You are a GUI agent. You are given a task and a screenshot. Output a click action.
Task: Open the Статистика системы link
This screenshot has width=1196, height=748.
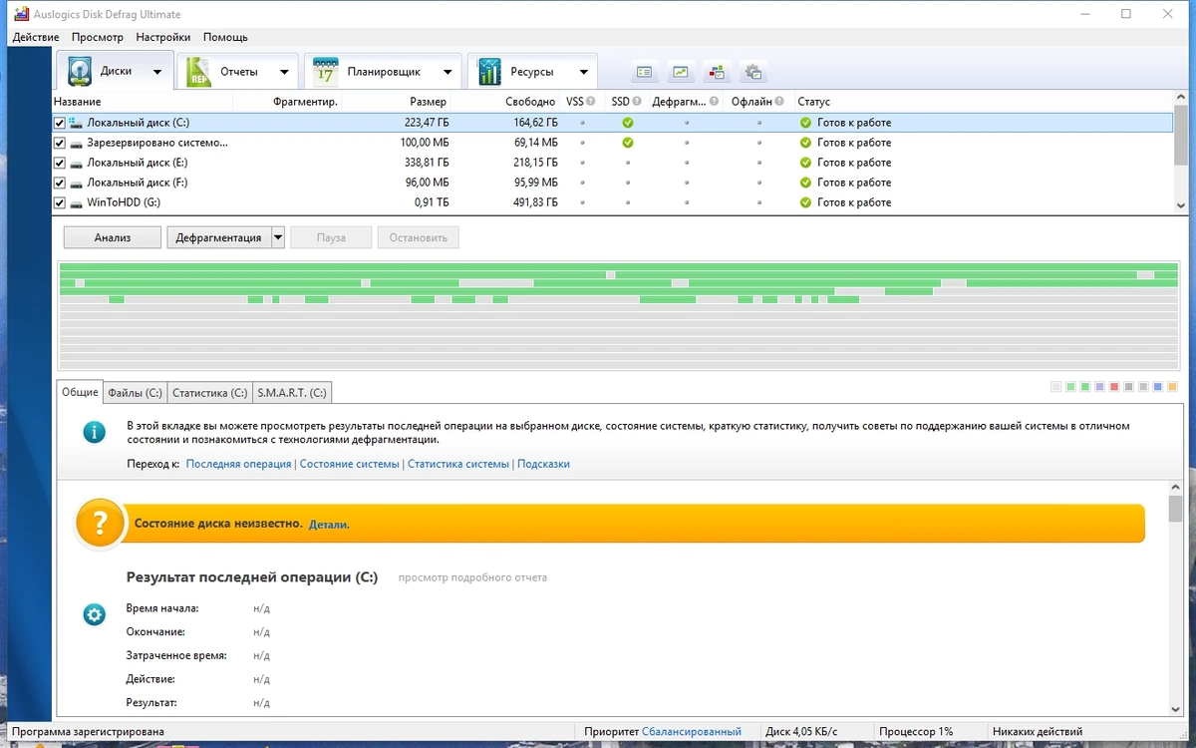pyautogui.click(x=458, y=464)
